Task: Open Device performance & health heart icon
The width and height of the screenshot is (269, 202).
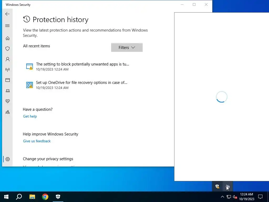Action: pyautogui.click(x=8, y=101)
